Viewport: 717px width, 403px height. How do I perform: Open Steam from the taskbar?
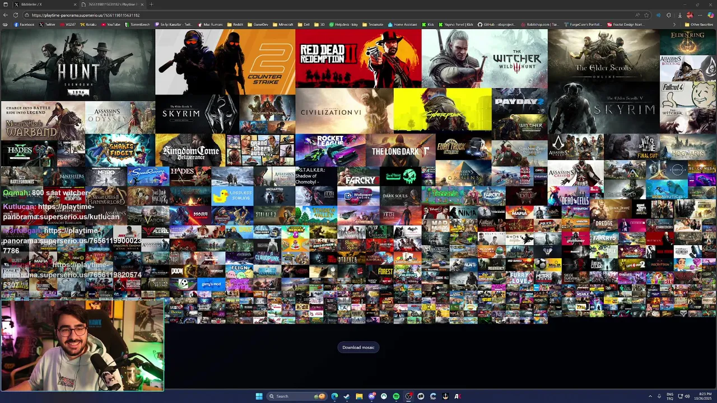pyautogui.click(x=347, y=396)
